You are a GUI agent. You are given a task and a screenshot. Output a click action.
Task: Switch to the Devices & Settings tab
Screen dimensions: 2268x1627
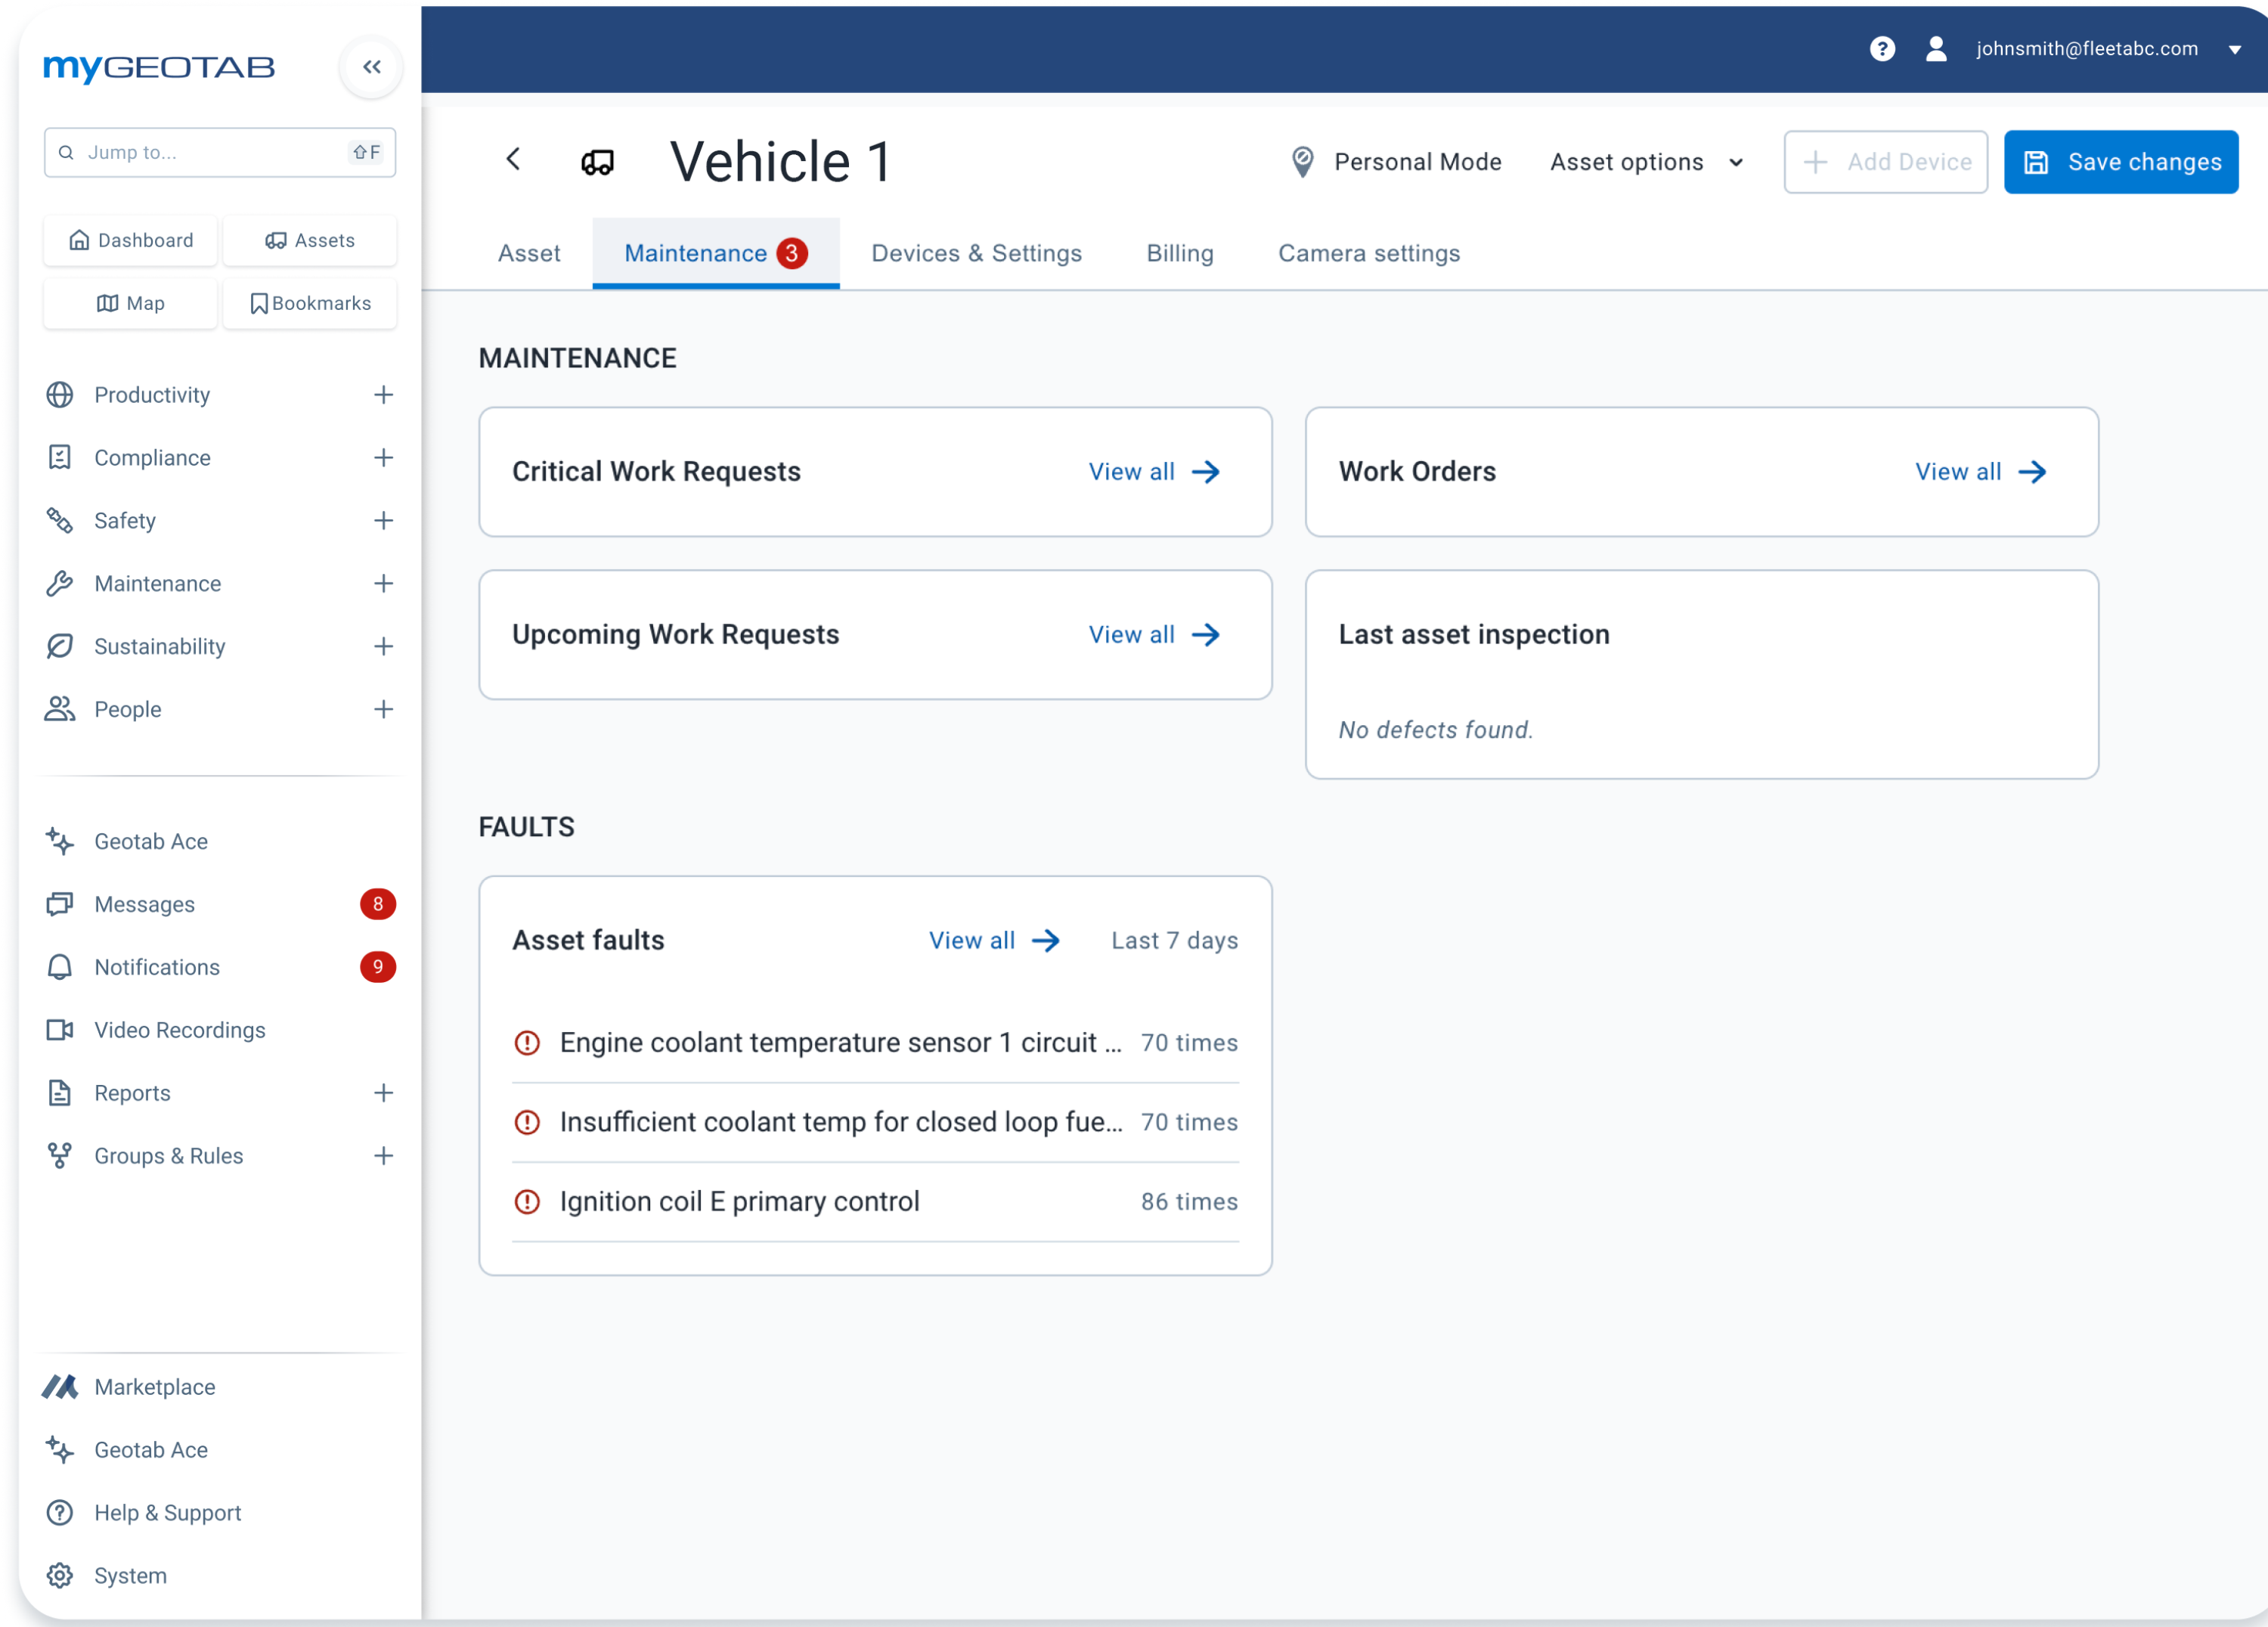click(x=976, y=253)
